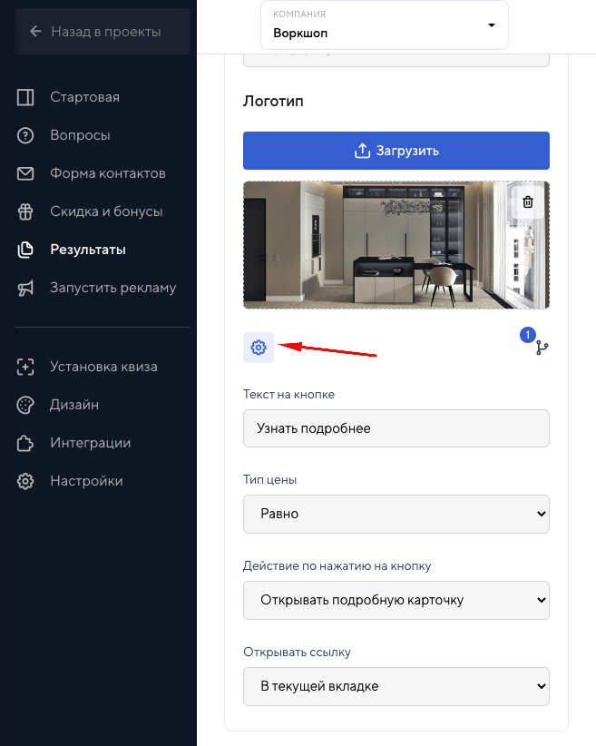Open result settings with the blue gear icon

point(259,348)
